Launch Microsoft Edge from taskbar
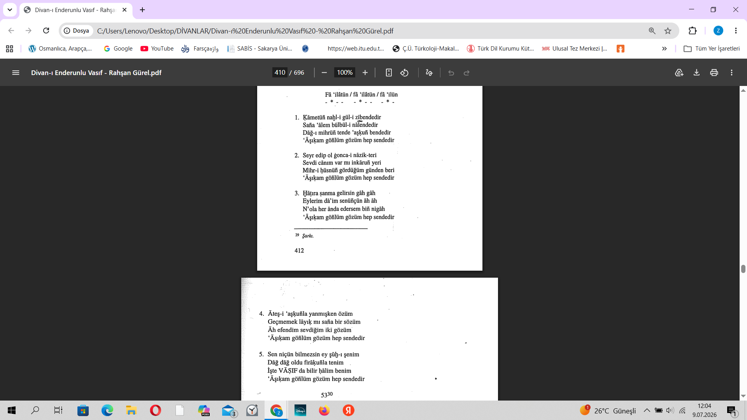The width and height of the screenshot is (747, 420). pos(107,410)
